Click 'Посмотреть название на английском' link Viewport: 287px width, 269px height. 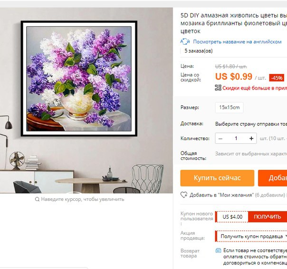[237, 42]
